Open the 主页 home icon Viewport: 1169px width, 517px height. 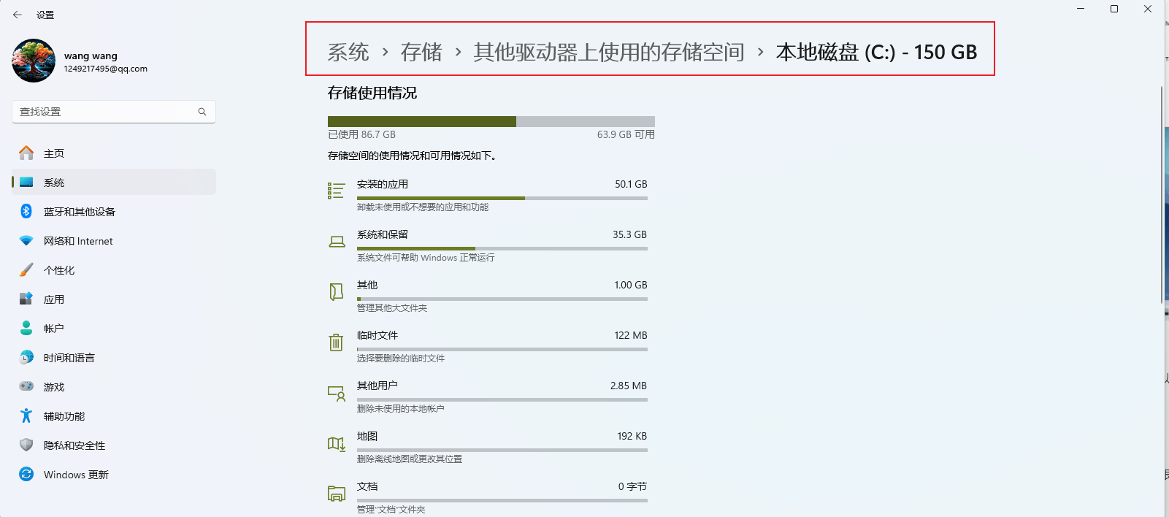pyautogui.click(x=26, y=153)
